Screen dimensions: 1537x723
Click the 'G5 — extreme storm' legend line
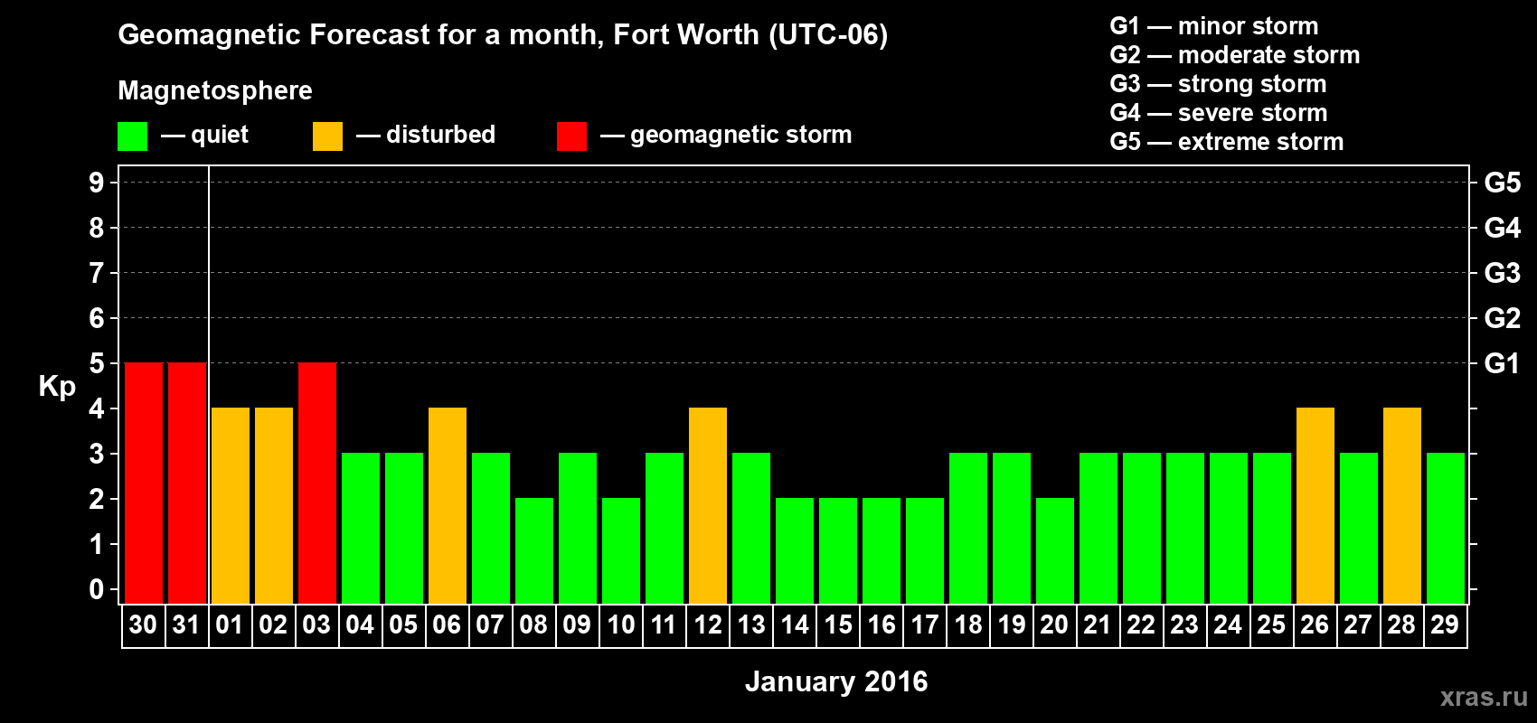pyautogui.click(x=1227, y=142)
